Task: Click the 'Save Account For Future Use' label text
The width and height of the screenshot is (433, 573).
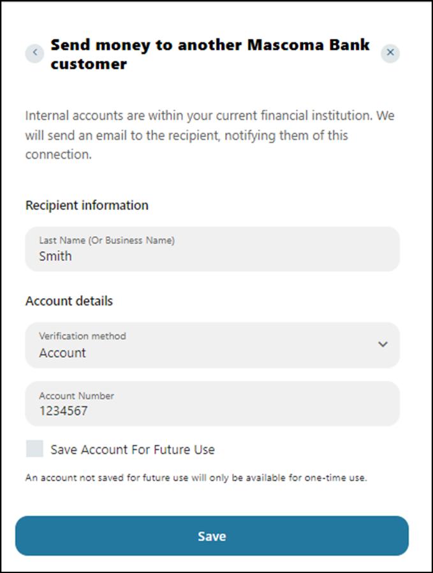Action: (x=133, y=449)
